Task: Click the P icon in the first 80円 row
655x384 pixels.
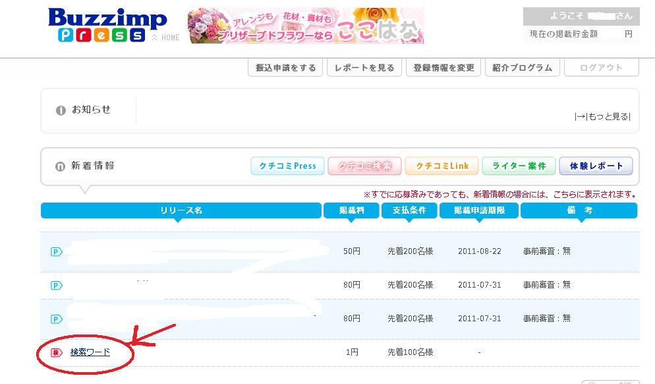Action: click(56, 285)
